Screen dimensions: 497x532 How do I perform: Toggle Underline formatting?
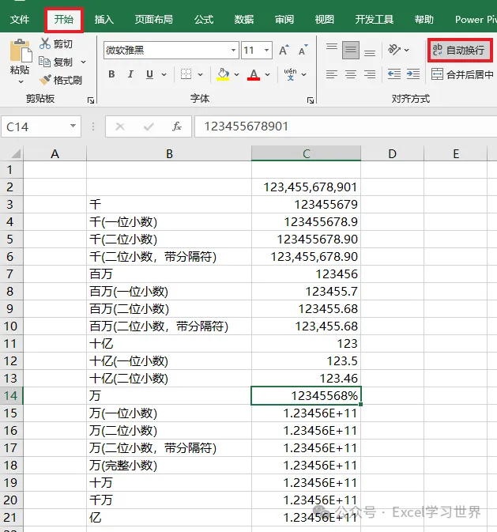(x=149, y=74)
